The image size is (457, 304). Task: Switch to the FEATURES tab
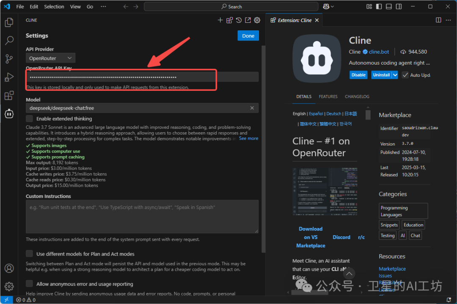328,96
